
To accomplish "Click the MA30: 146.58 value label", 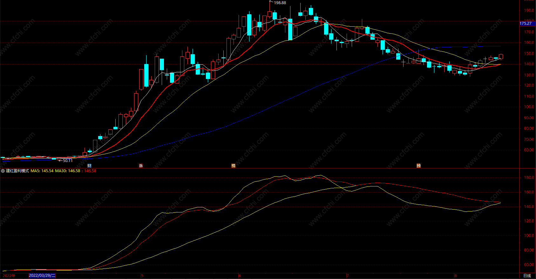I will pyautogui.click(x=68, y=171).
